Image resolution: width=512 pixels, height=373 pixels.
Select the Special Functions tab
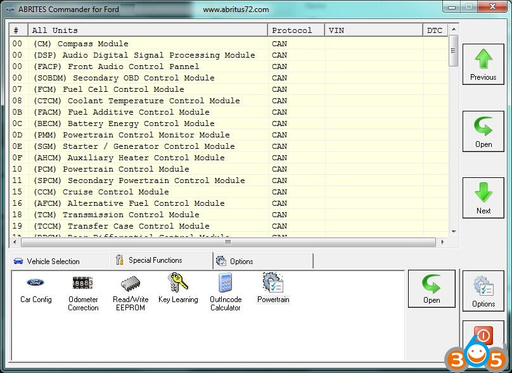155,260
